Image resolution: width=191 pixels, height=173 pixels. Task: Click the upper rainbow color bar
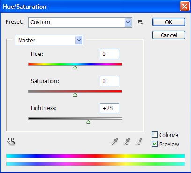[95, 156]
